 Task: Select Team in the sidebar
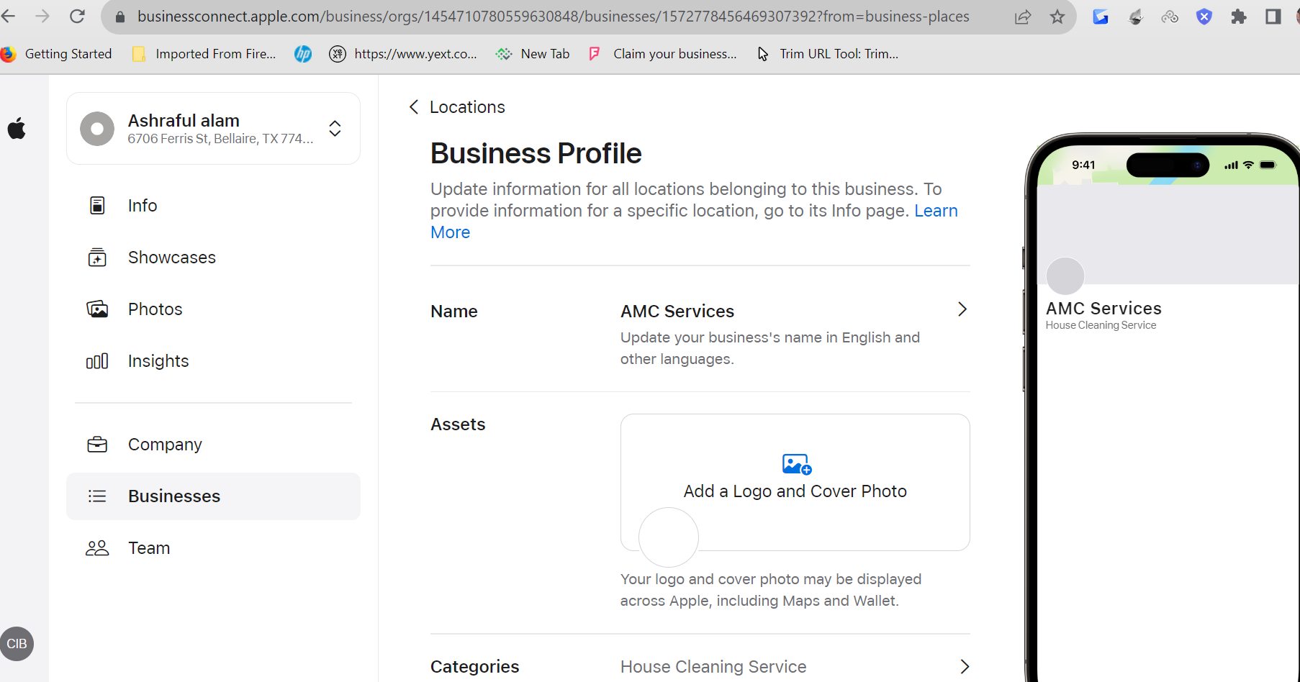click(x=213, y=548)
